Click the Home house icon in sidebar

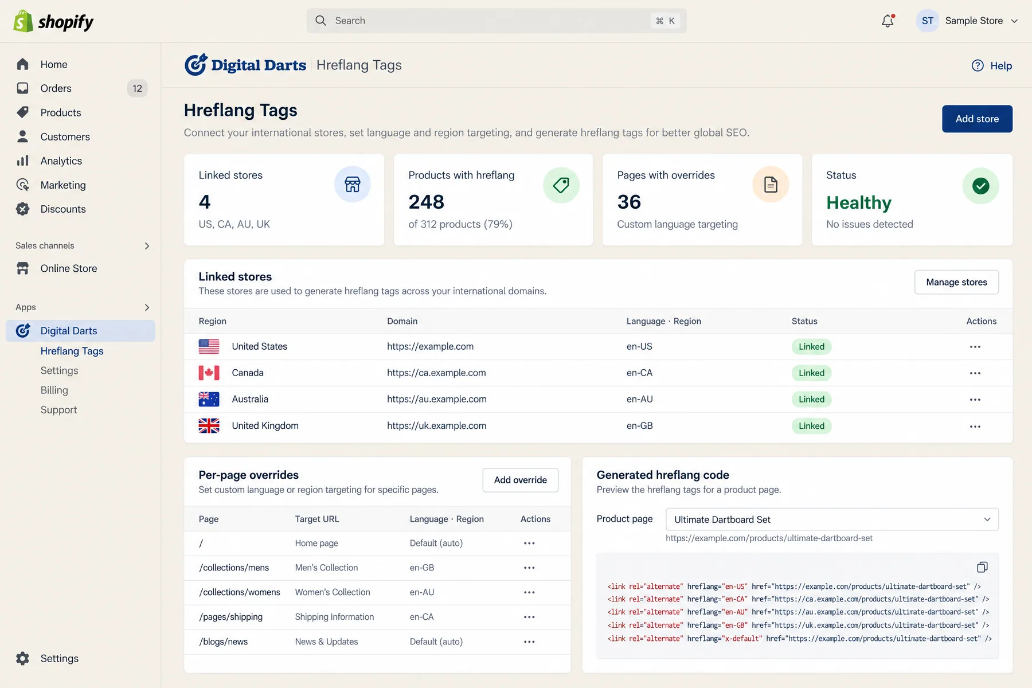[x=23, y=64]
